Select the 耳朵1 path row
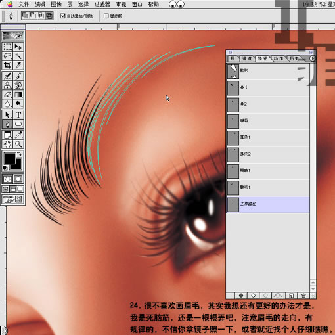 tap(268, 138)
